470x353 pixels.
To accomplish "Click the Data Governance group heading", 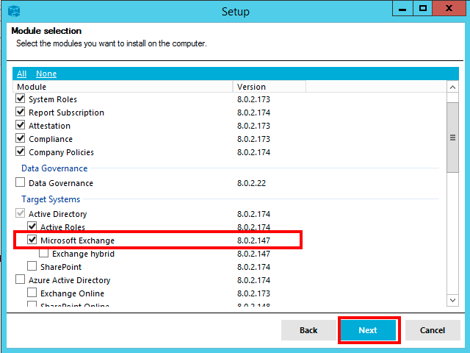I will tap(54, 168).
